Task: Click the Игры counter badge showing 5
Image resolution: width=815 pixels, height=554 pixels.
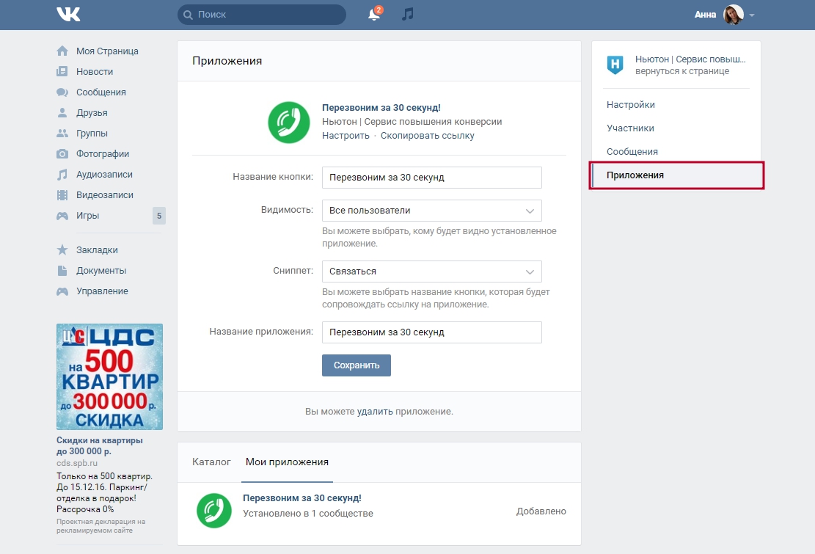Action: [x=159, y=216]
